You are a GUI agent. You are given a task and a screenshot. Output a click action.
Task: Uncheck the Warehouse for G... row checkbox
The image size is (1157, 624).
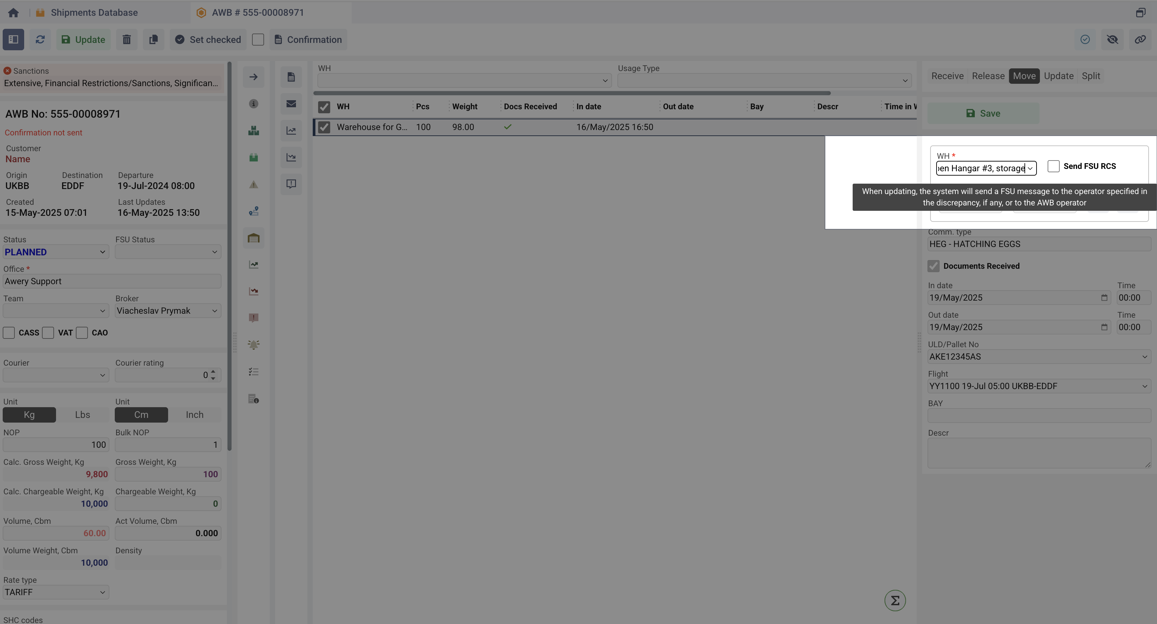click(x=324, y=127)
